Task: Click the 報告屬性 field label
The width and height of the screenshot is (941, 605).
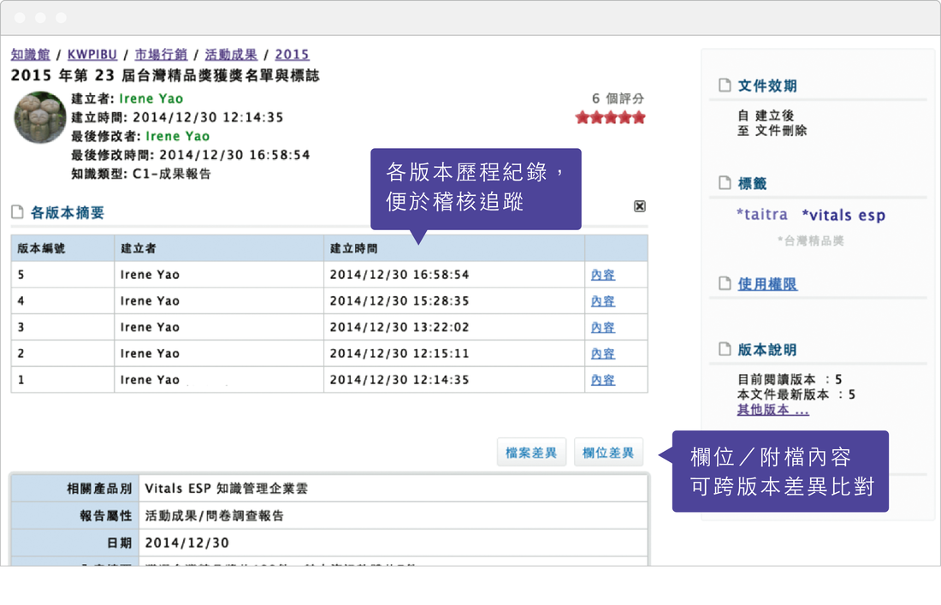Action: tap(105, 515)
